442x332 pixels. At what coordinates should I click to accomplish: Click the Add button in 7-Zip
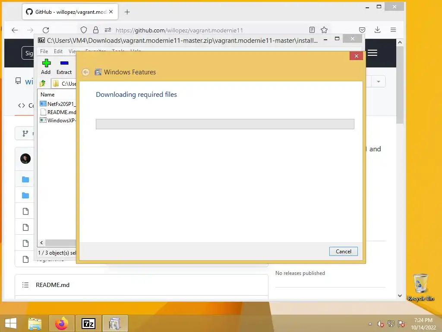(46, 67)
